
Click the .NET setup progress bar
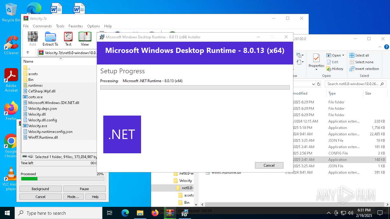[195, 87]
